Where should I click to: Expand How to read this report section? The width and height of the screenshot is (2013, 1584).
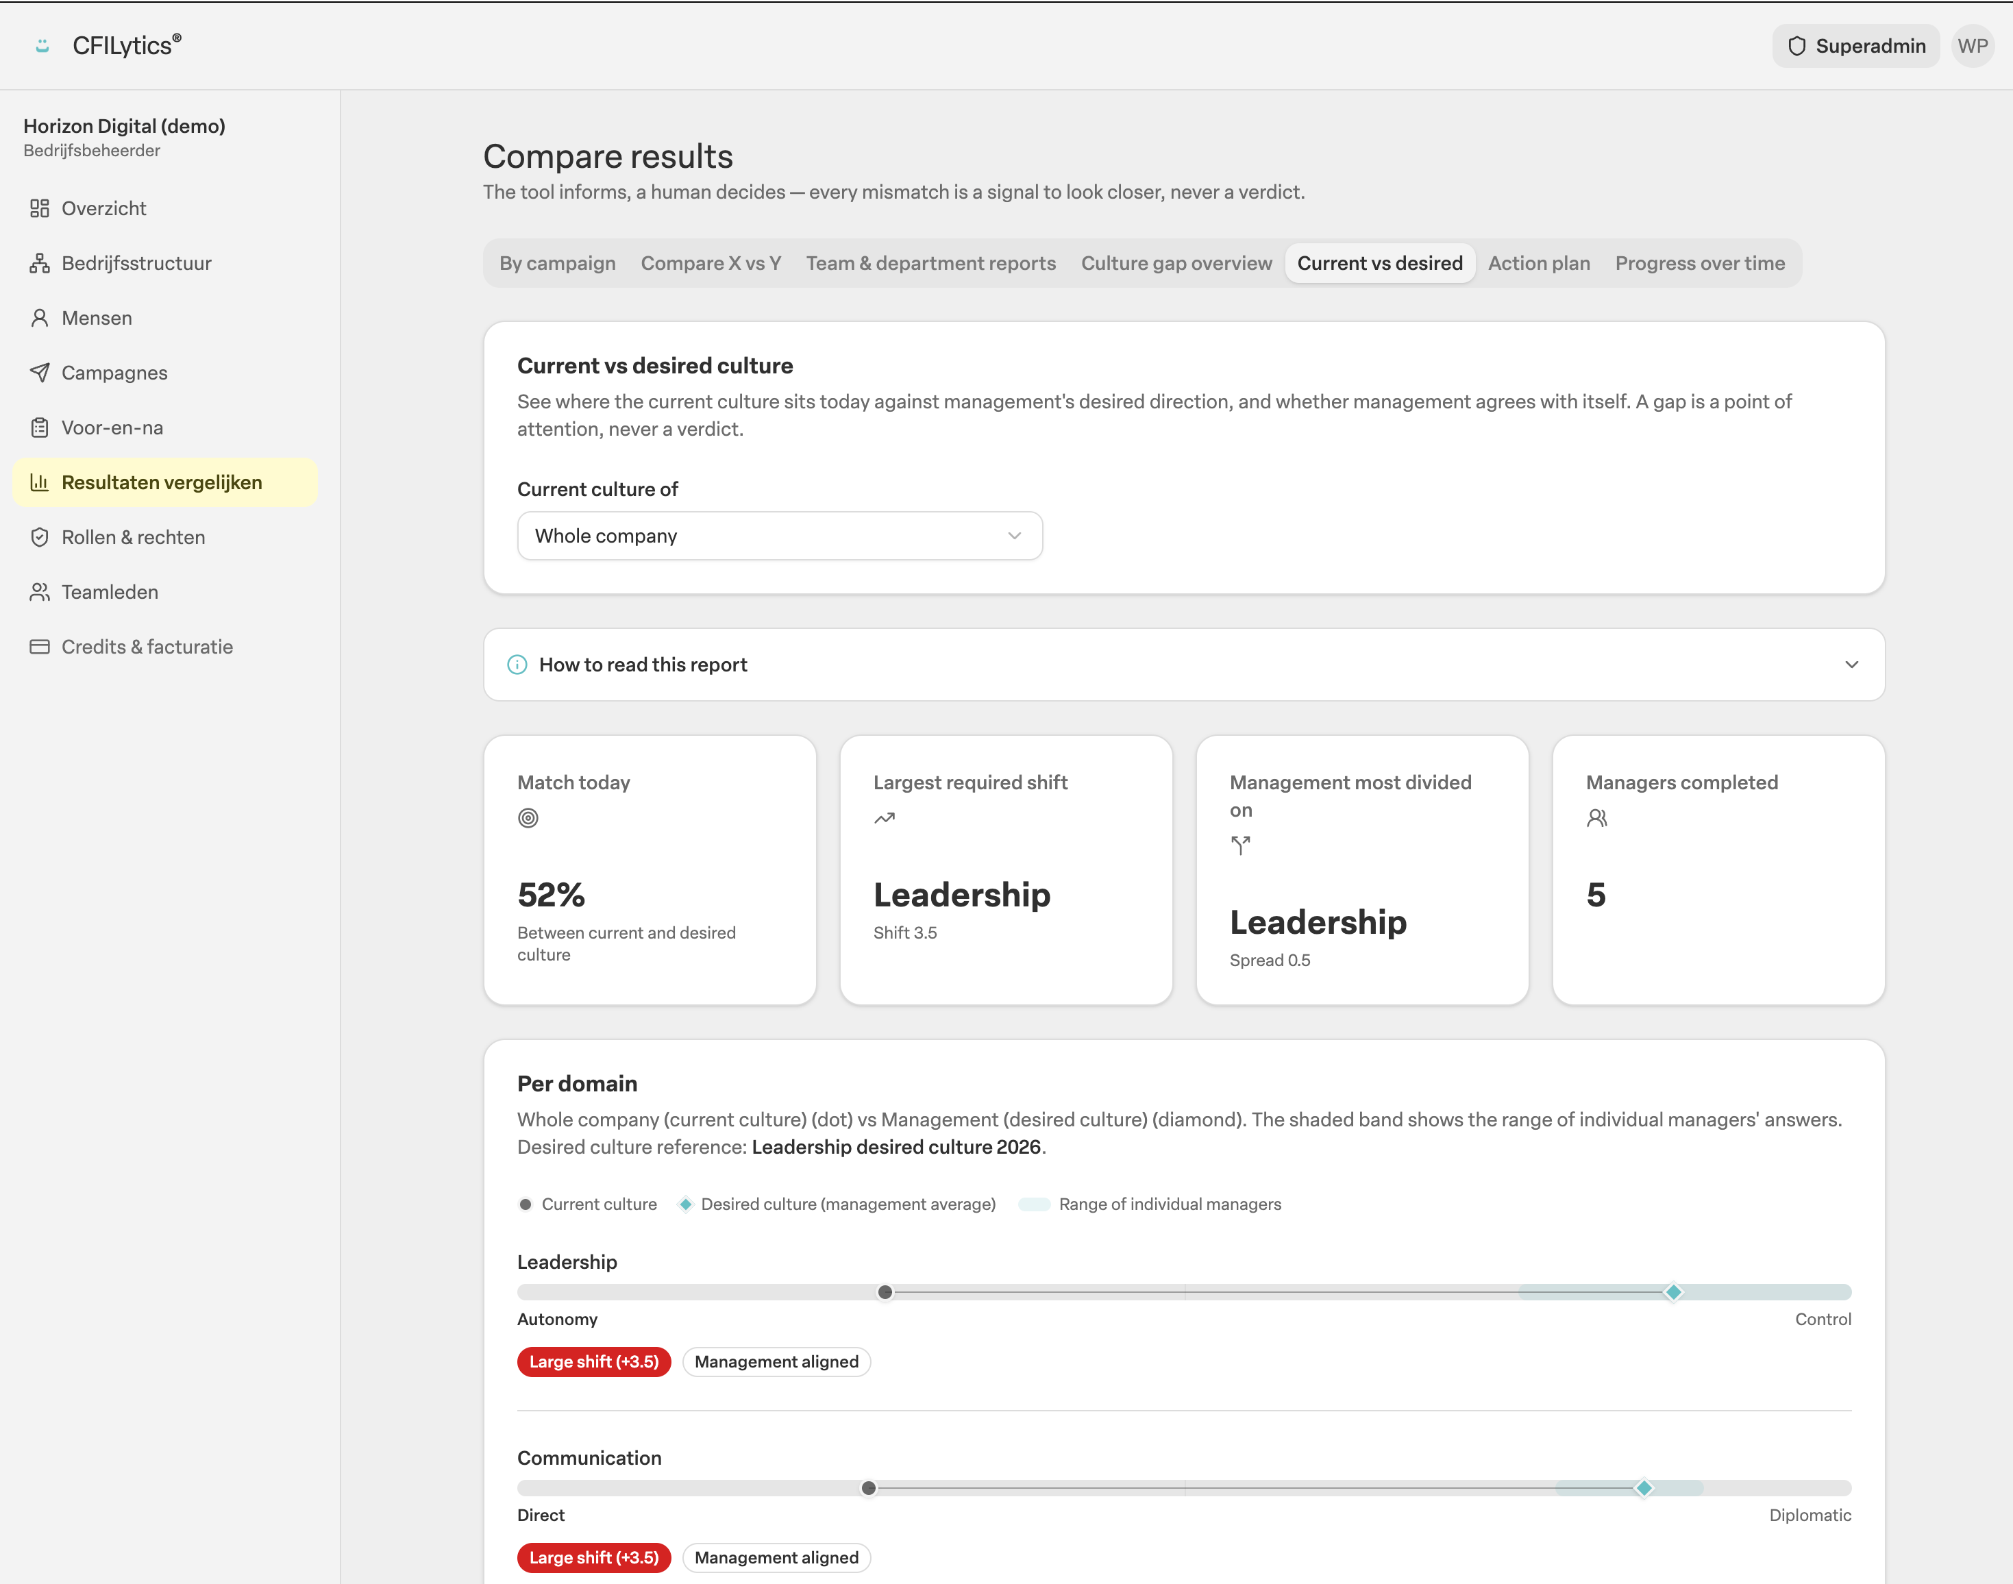(1184, 664)
